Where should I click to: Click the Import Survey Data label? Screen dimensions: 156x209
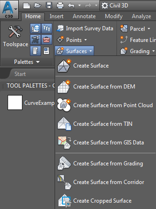[90, 28]
